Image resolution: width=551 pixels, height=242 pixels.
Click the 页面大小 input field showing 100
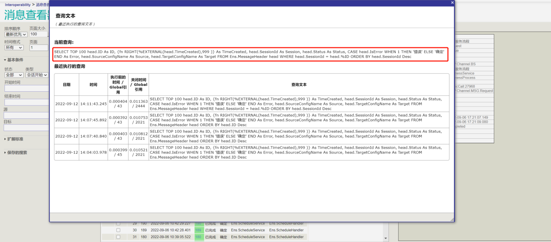pyautogui.click(x=38, y=34)
